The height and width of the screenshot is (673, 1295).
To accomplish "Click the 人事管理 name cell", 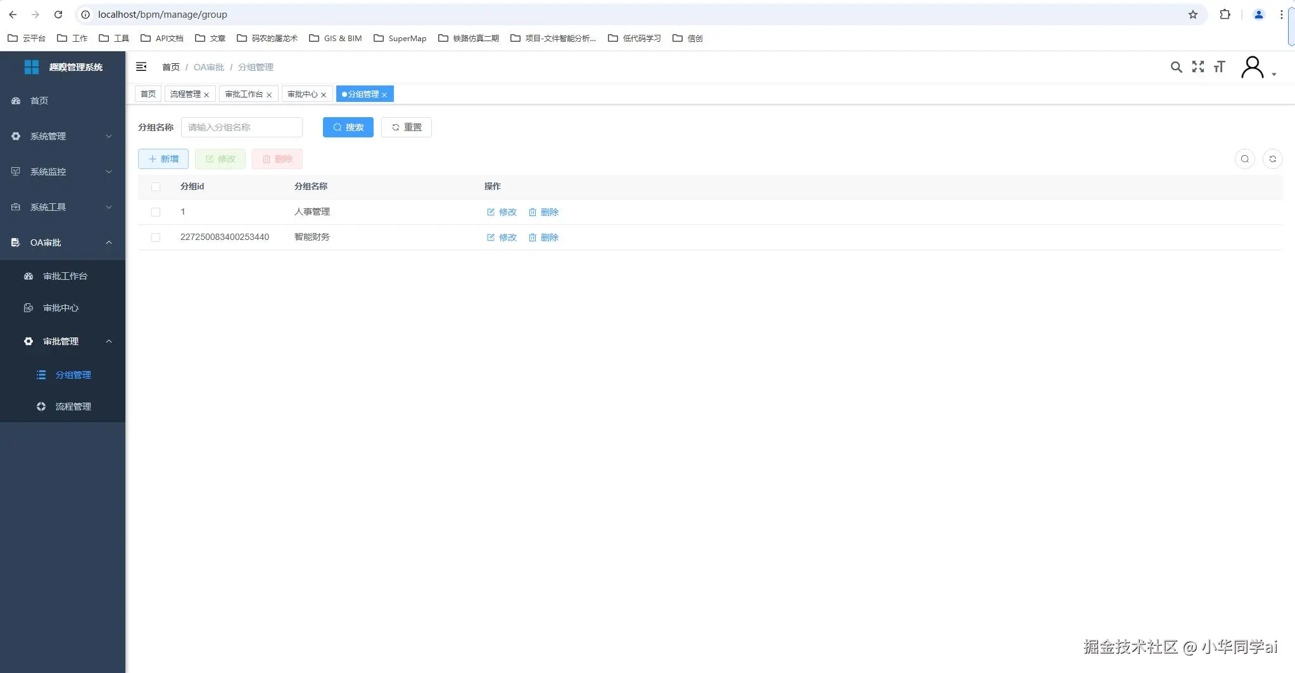I will (312, 211).
